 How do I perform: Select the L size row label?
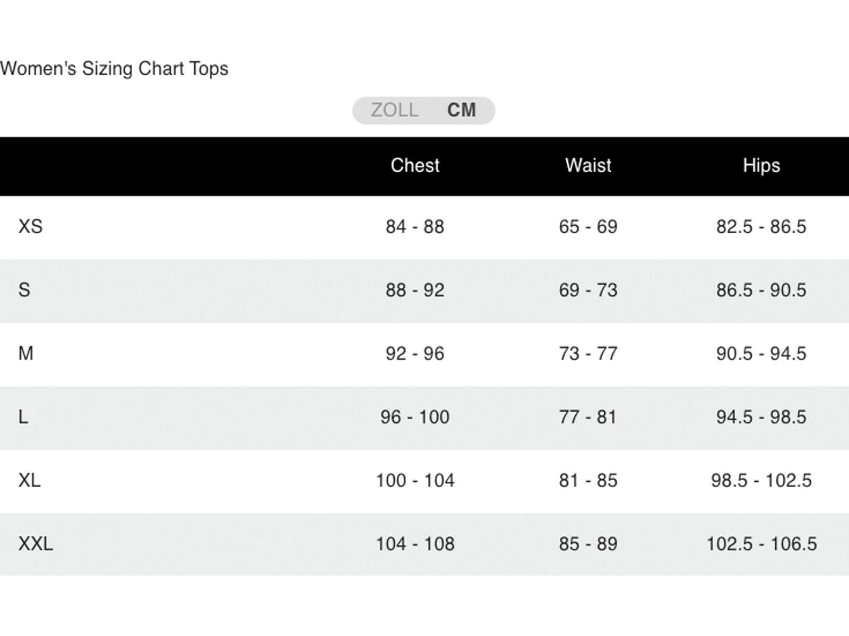point(23,417)
